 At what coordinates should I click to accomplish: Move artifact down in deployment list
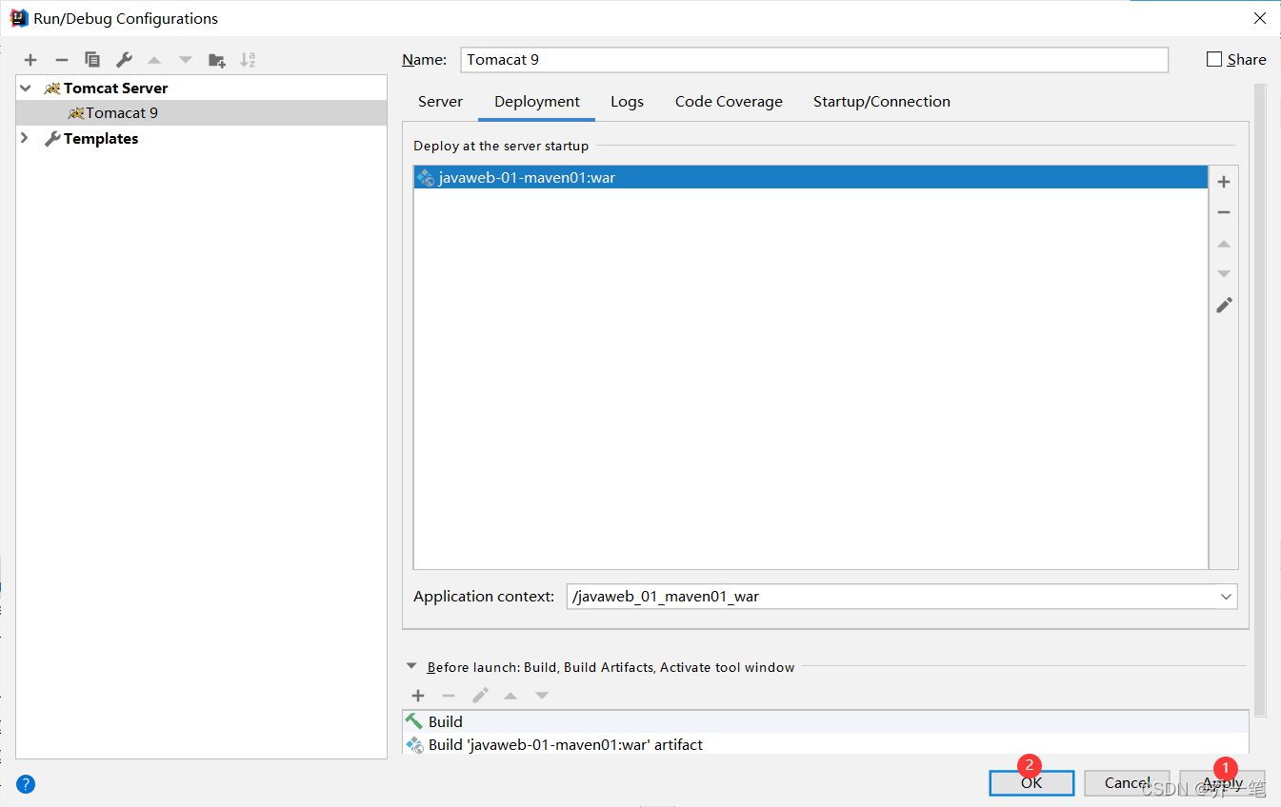click(1224, 274)
